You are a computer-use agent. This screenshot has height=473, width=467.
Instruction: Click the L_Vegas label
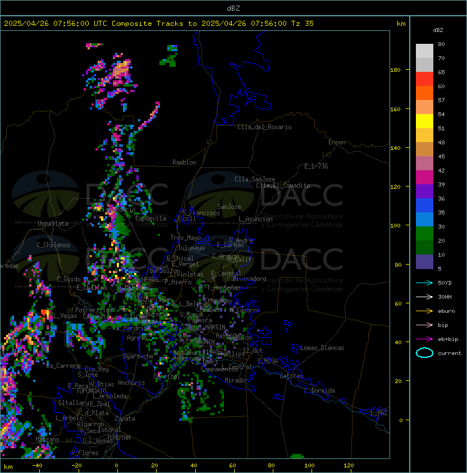point(65,316)
